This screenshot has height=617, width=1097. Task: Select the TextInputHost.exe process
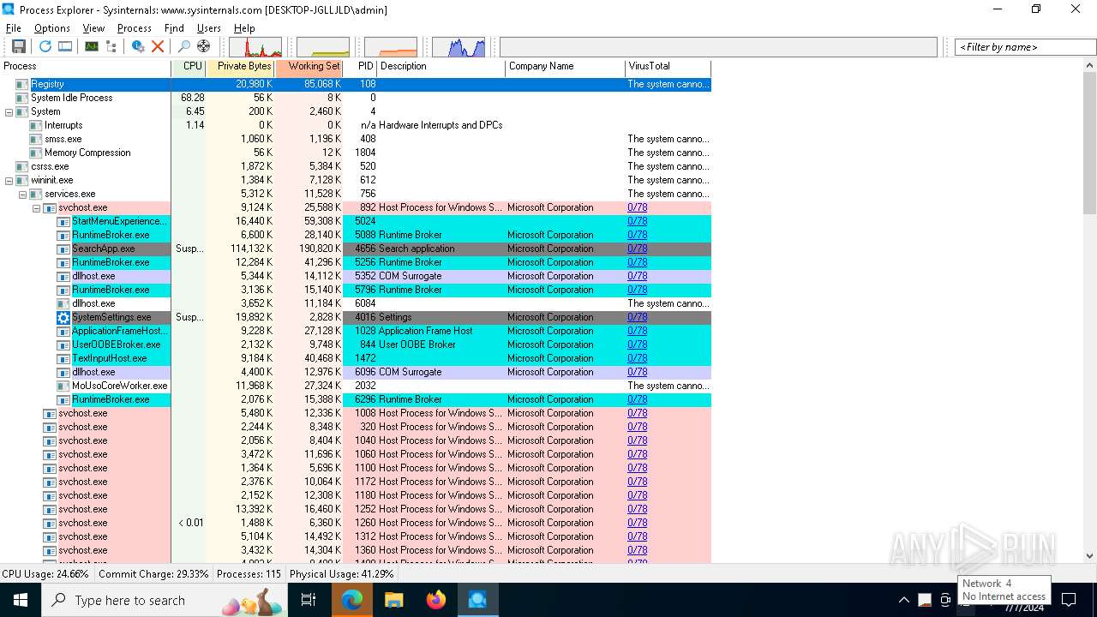click(356, 358)
